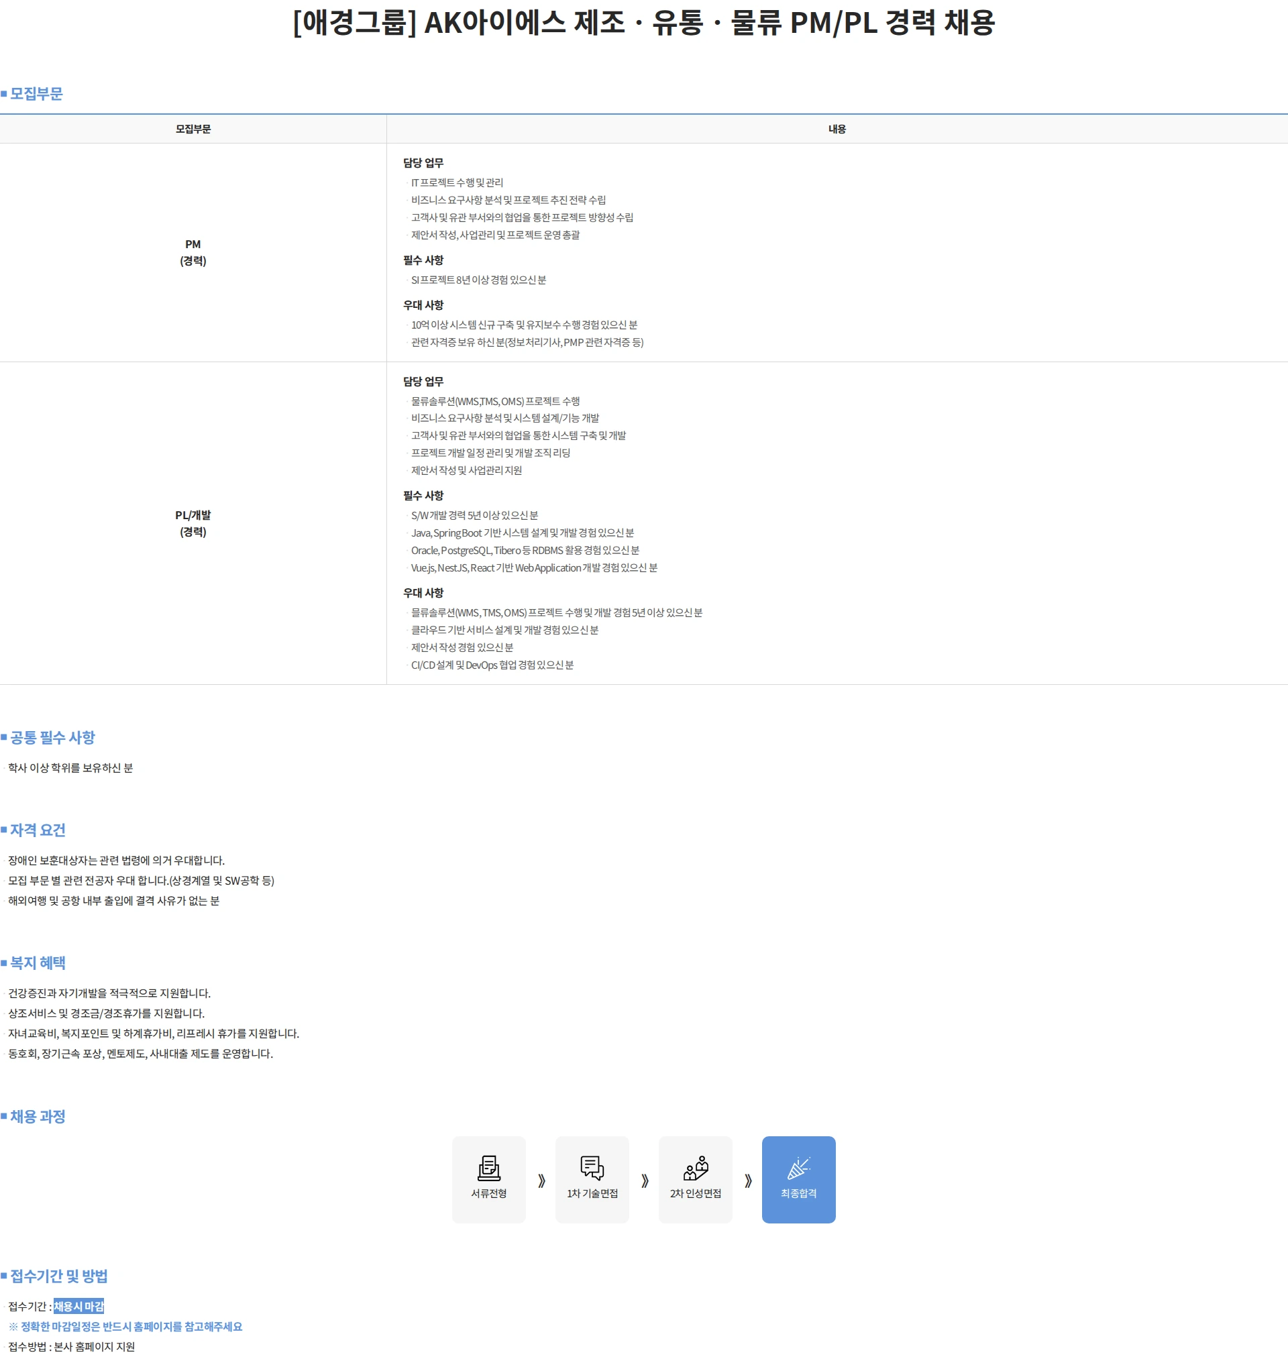Click 'S/W 개발 경력 5년 이상 있으신 분'
The height and width of the screenshot is (1369, 1288).
pos(474,515)
